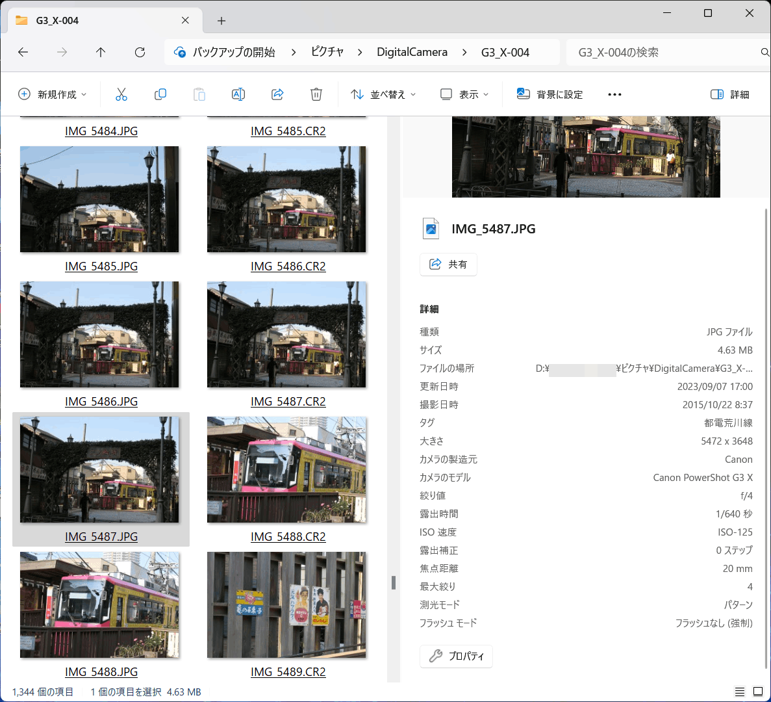Click the Rename icon in toolbar
This screenshot has height=702, width=771.
[238, 94]
